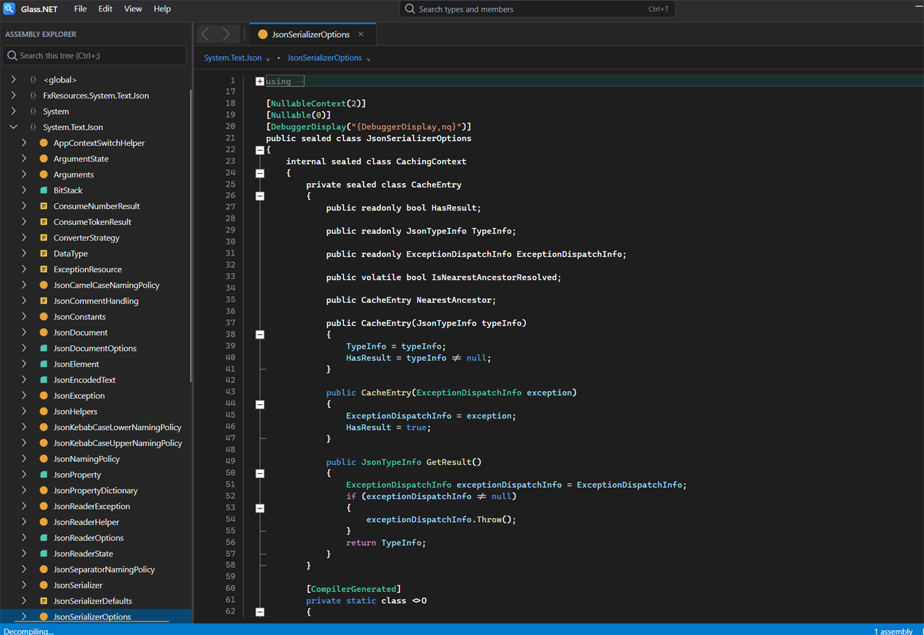Screen dimensions: 924x635
Task: Click the orange class icon on JsonSerializerOptions tab
Action: pyautogui.click(x=263, y=34)
